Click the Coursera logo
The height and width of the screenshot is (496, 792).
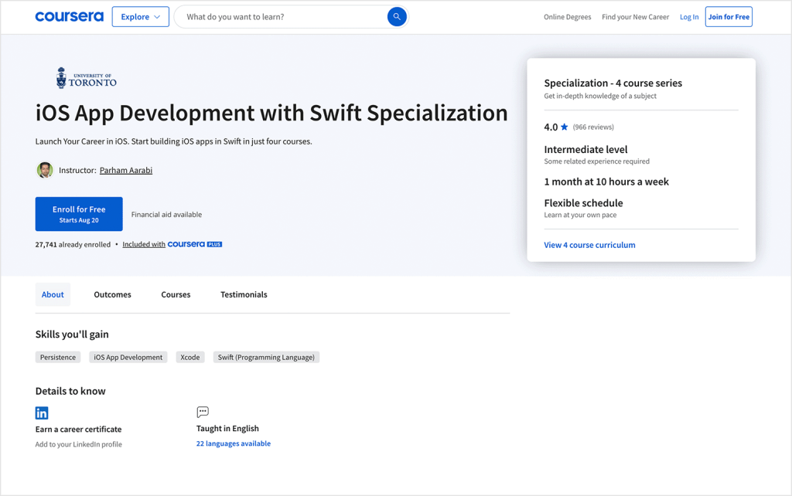pos(69,16)
